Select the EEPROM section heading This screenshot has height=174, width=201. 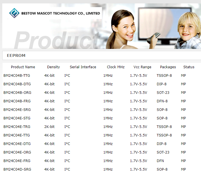[16, 55]
